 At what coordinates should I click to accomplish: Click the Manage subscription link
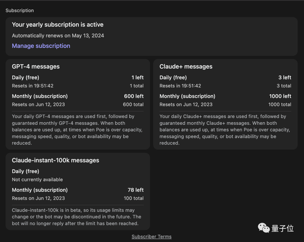(x=41, y=46)
